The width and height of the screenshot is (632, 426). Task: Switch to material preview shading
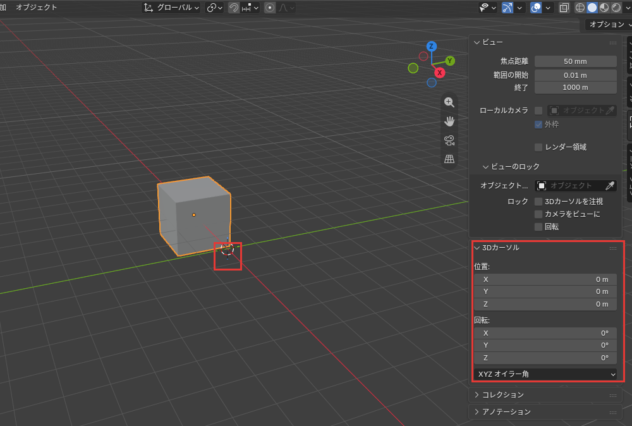[604, 8]
